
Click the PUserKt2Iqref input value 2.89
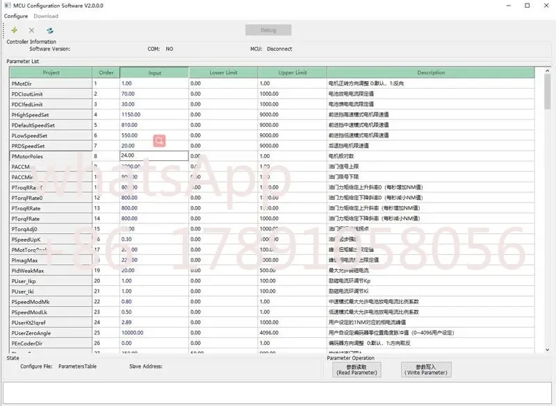[126, 323]
